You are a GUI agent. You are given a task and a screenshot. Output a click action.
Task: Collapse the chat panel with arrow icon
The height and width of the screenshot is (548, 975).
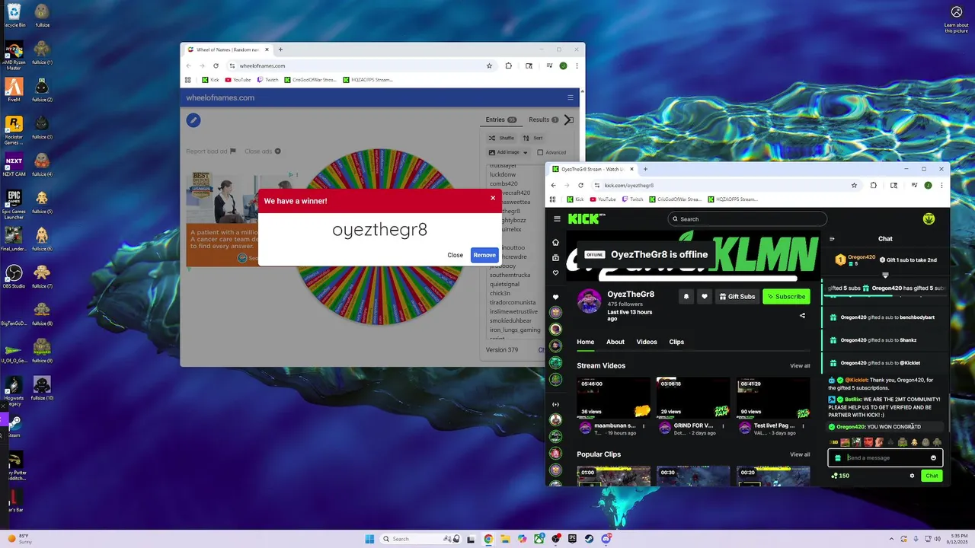[832, 238]
